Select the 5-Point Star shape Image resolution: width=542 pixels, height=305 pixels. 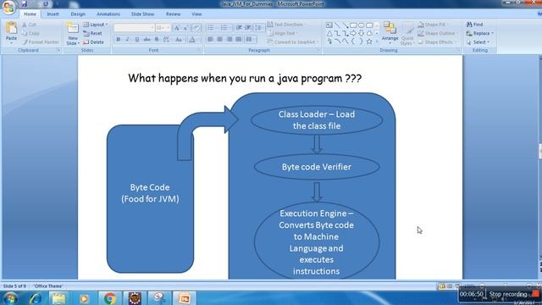(369, 42)
